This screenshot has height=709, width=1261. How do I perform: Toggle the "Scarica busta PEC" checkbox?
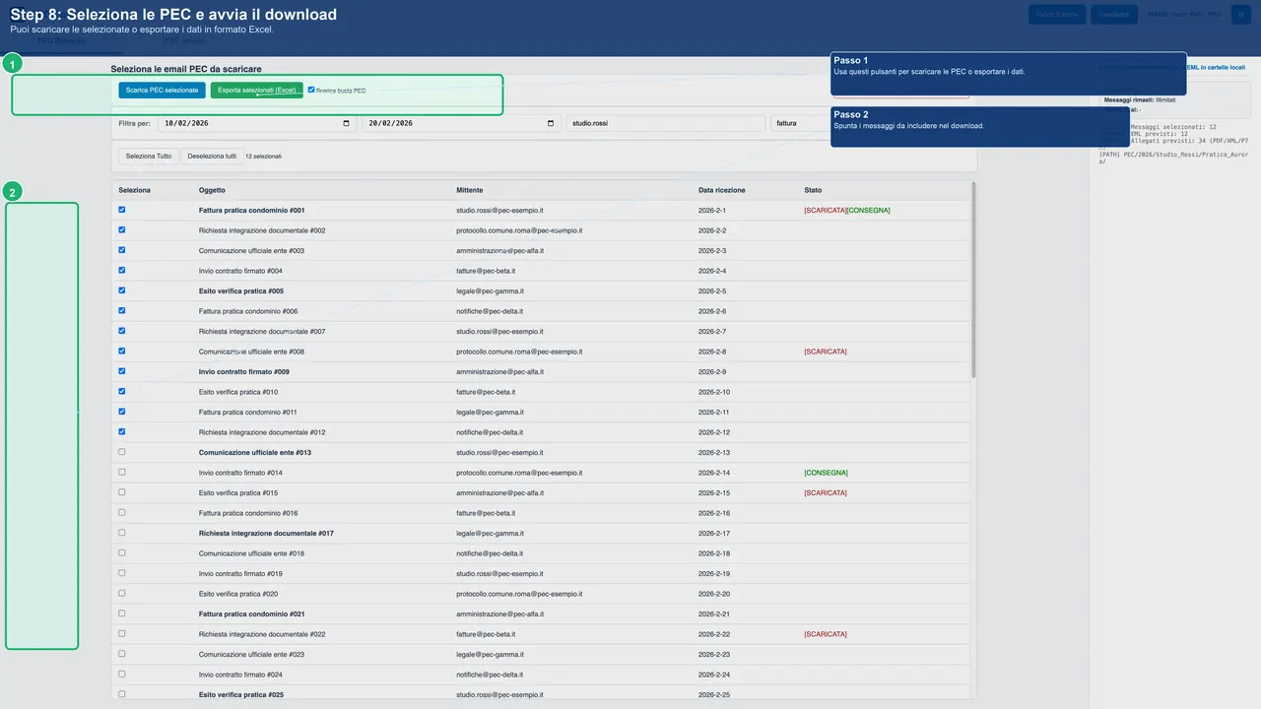click(x=311, y=89)
